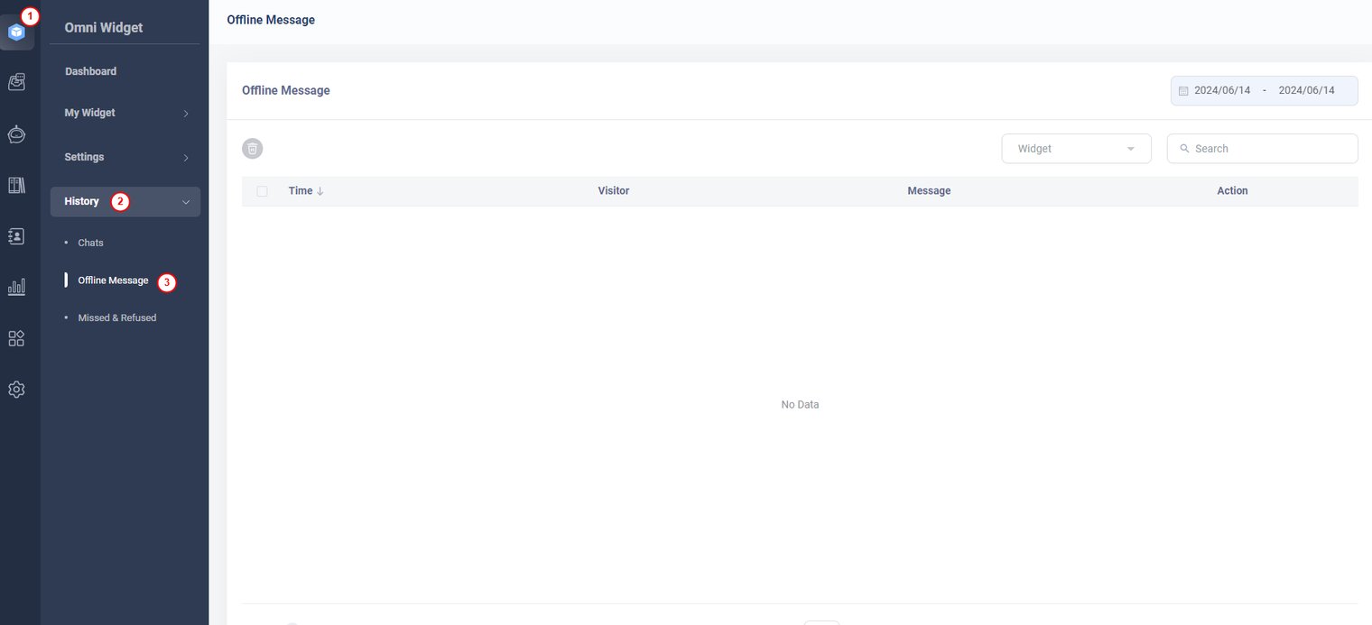Screen dimensions: 1372x625
Task: Expand the My Widget menu
Action: [x=125, y=114]
